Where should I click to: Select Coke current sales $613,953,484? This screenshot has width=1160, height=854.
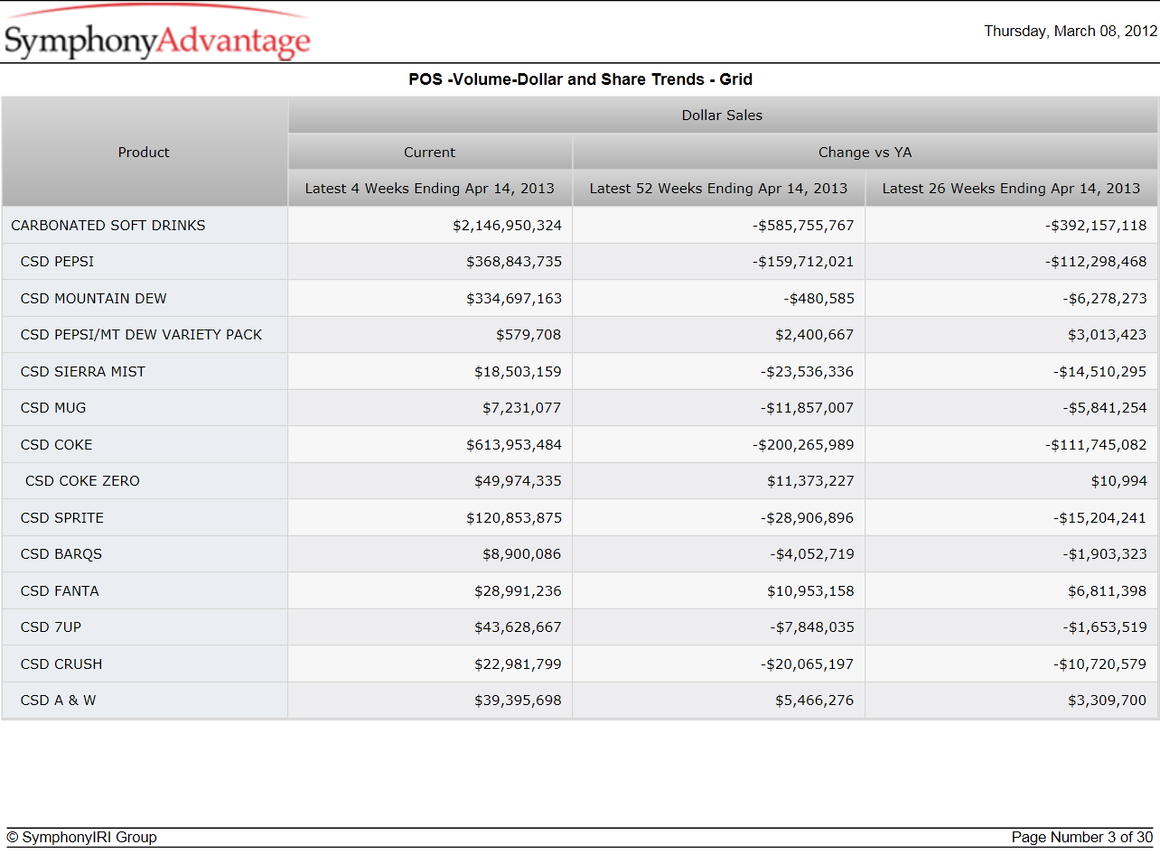[514, 445]
